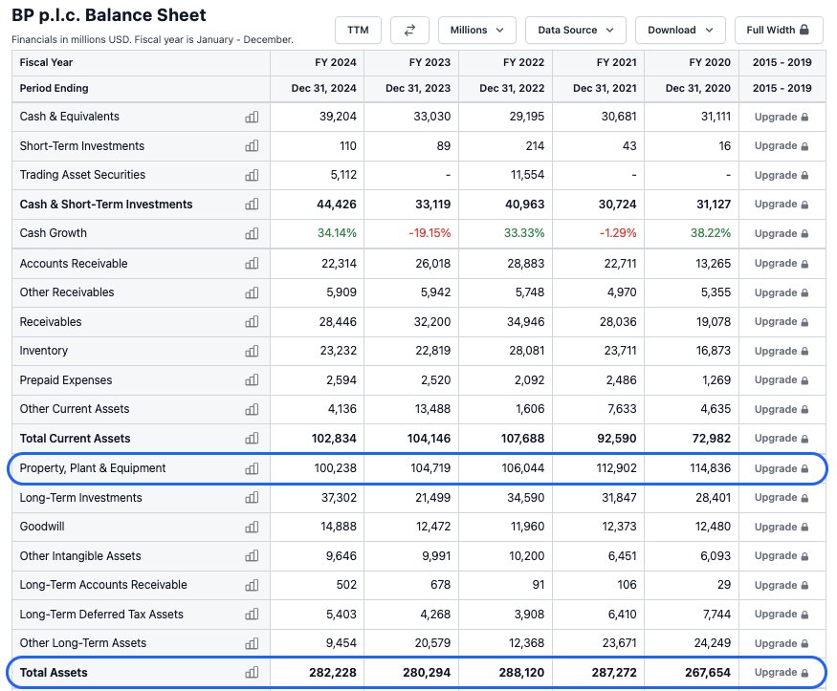
Task: Click Upgrade in Inventory row
Action: [782, 351]
